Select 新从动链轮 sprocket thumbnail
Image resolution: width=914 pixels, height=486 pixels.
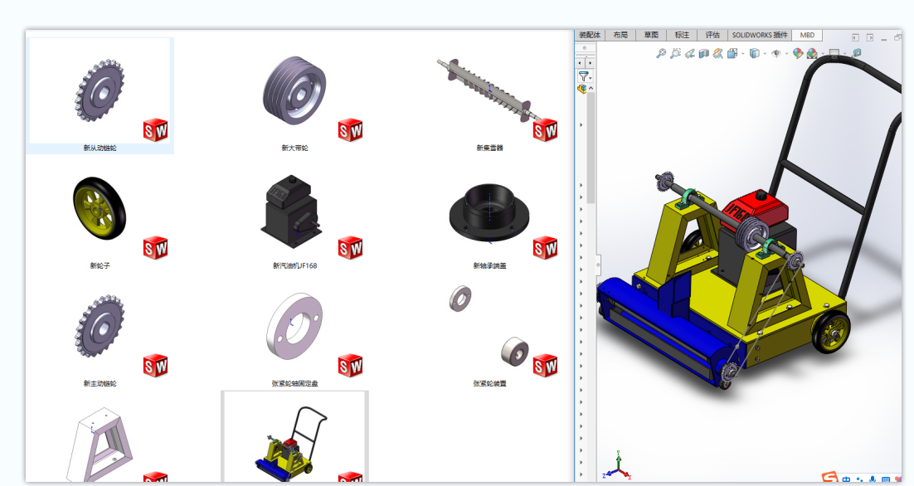100,90
